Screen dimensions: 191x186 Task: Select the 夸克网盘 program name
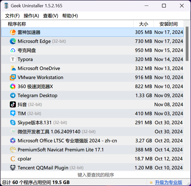coord(27,50)
